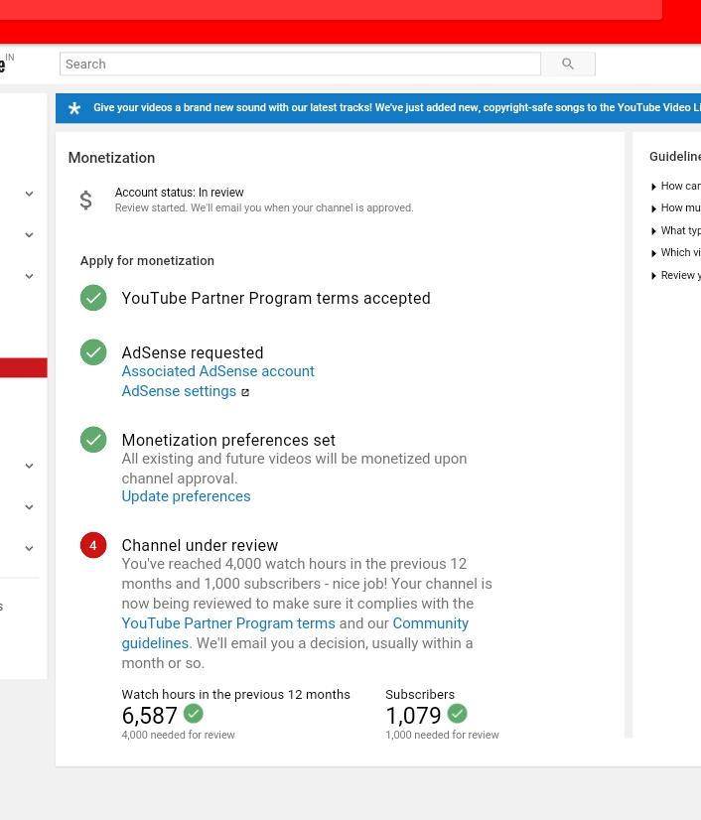This screenshot has width=701, height=820.
Task: Click the 1,079 subscribers value
Action: point(413,716)
